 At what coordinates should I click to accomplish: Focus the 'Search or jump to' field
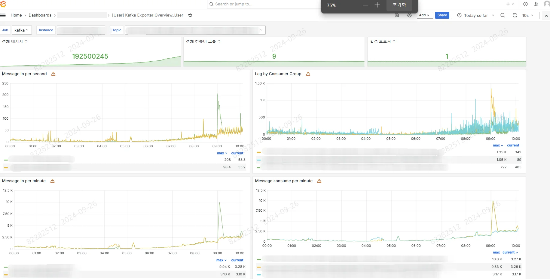(264, 4)
